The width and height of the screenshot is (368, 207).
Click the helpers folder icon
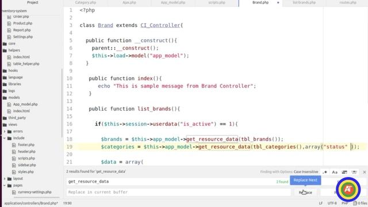click(5, 51)
